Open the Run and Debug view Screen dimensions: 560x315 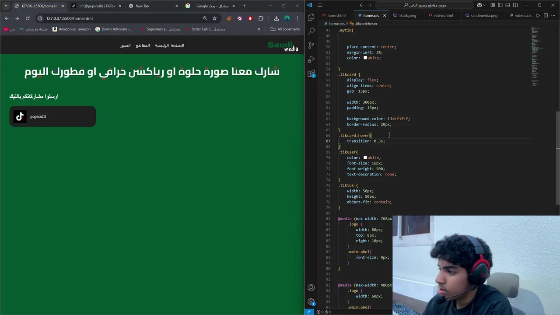tap(311, 59)
